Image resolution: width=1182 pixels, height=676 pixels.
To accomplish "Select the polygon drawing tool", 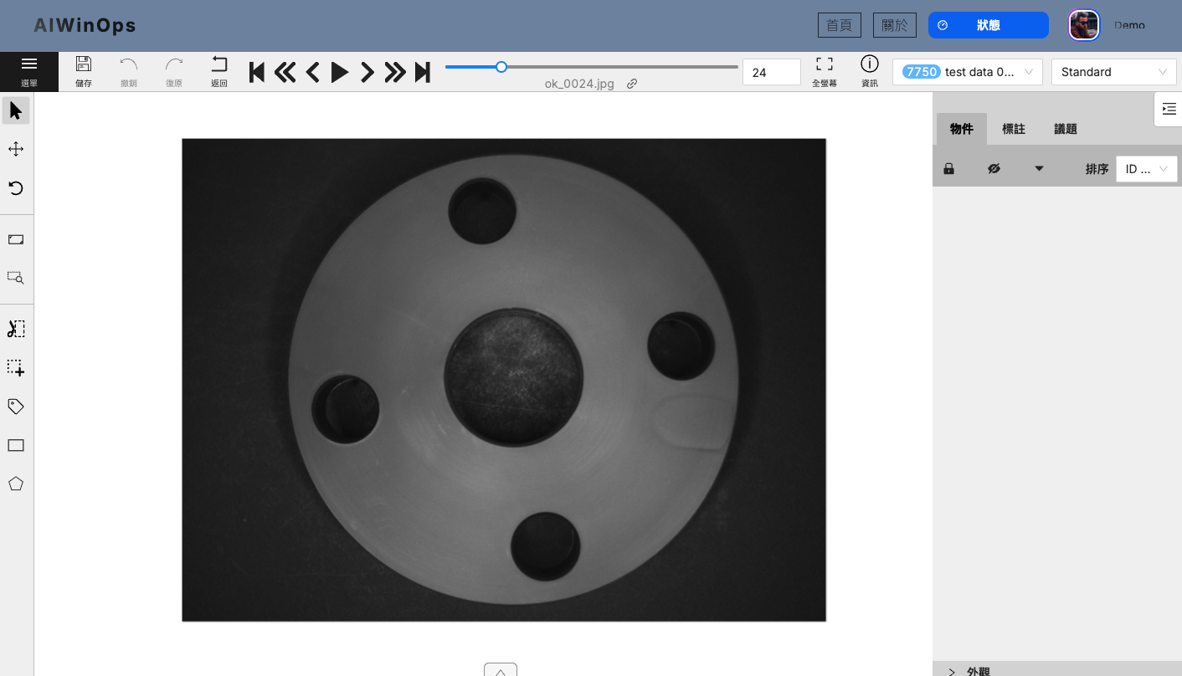I will click(x=16, y=484).
